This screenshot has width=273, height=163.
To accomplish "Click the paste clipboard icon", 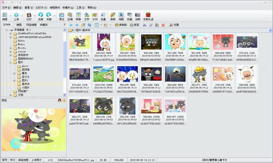I will point(157,25).
